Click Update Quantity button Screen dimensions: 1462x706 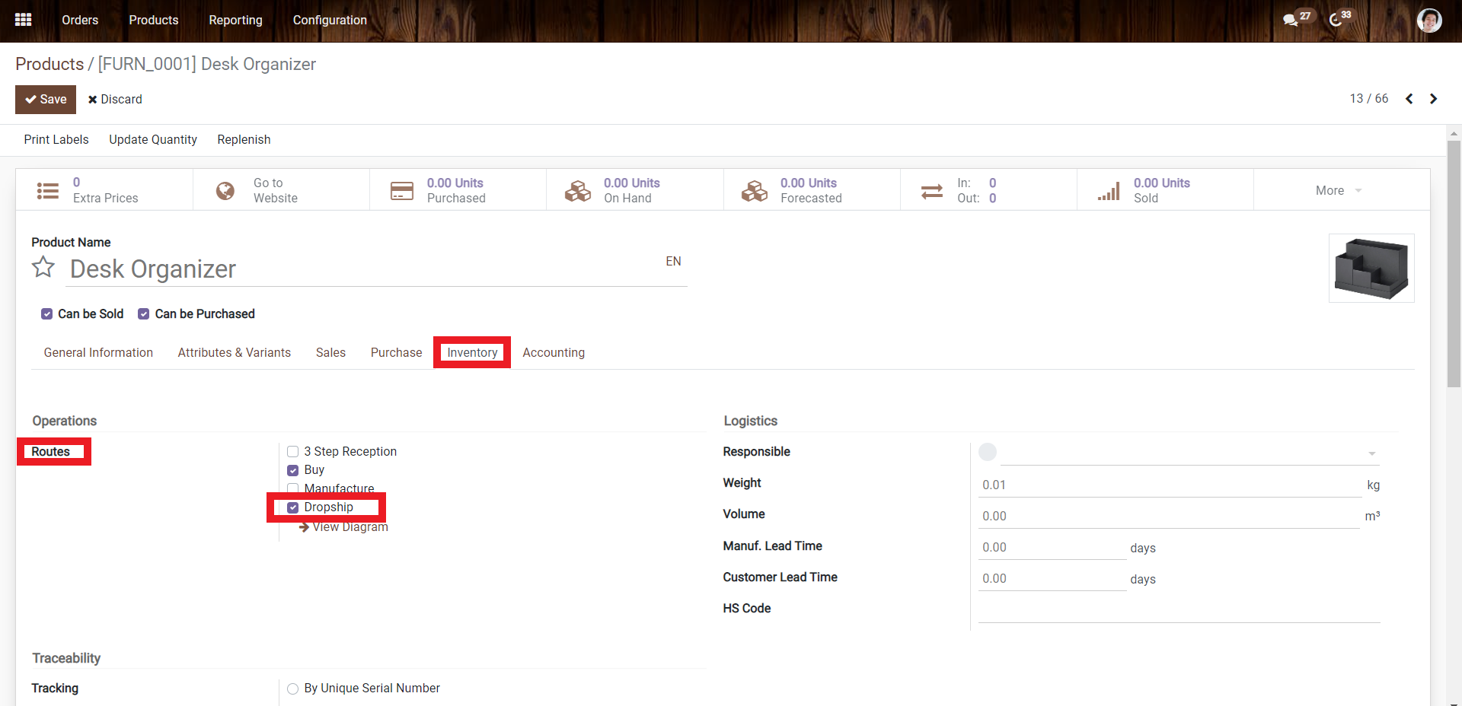153,139
